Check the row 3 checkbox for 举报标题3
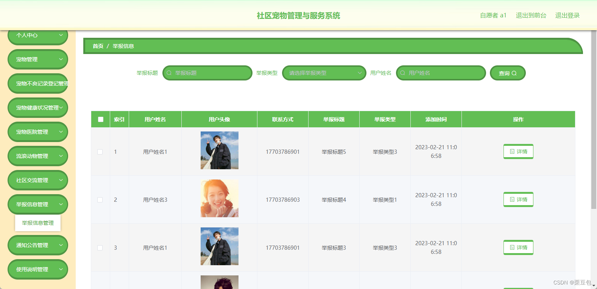 pos(100,248)
